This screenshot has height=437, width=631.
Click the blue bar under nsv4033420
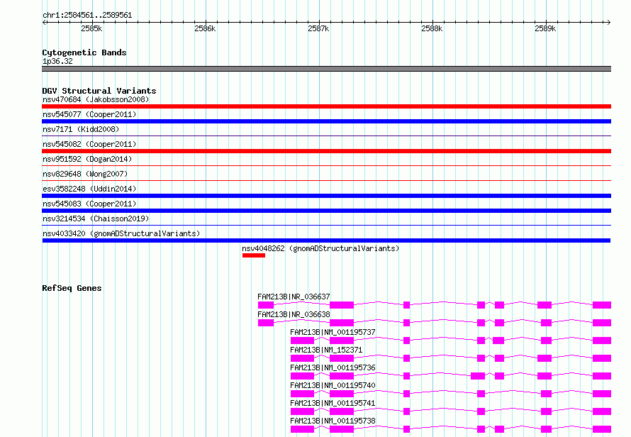[326, 240]
